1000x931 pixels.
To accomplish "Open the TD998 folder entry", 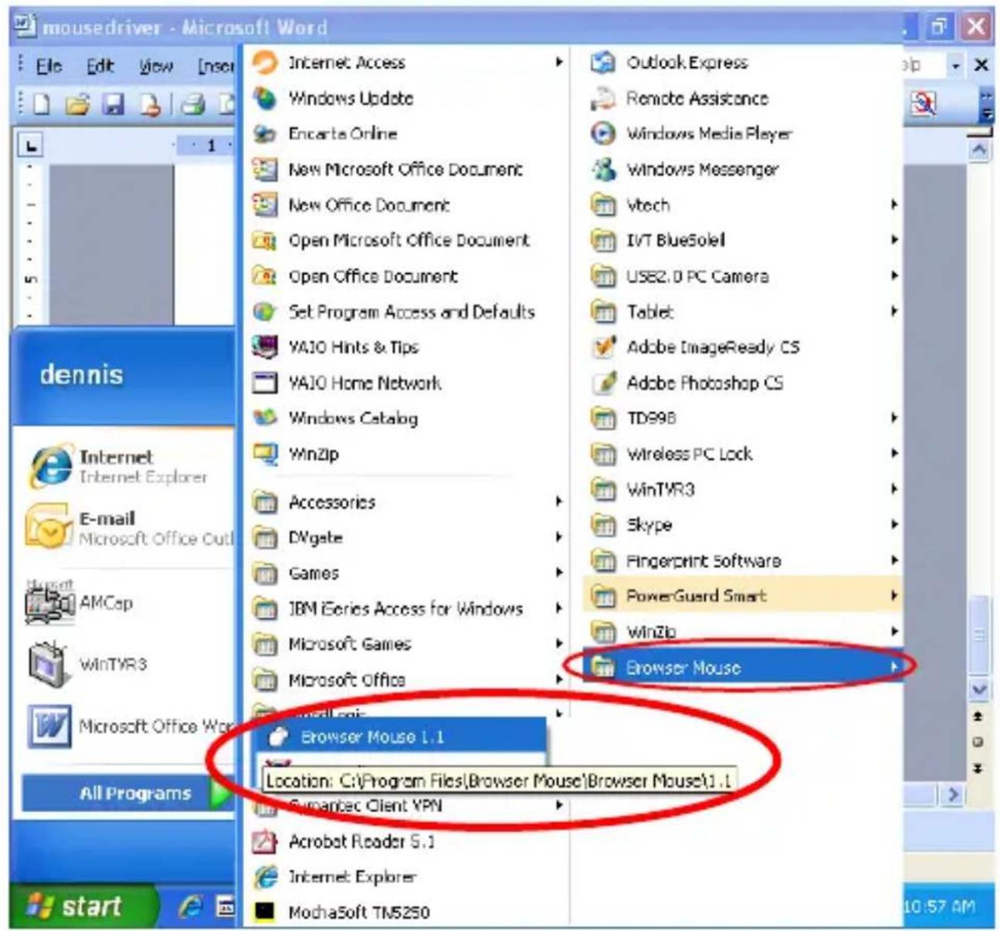I will click(742, 418).
